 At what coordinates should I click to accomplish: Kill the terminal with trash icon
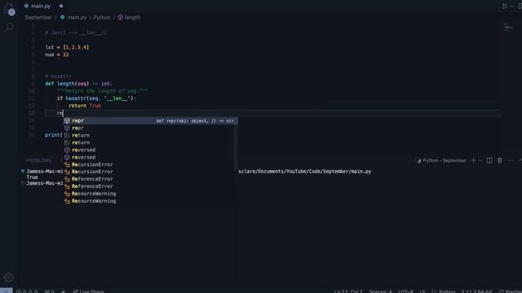point(500,160)
